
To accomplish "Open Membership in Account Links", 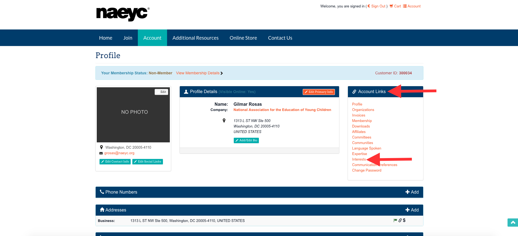I will tap(362, 121).
